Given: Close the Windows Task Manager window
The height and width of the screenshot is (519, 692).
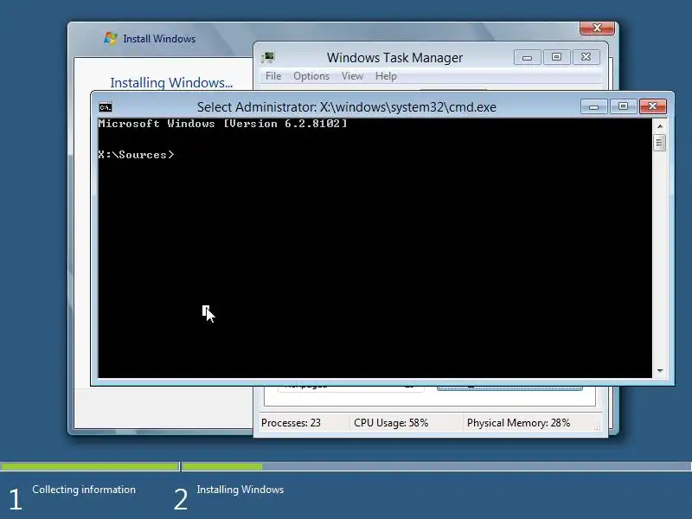Looking at the screenshot, I should click(x=586, y=57).
